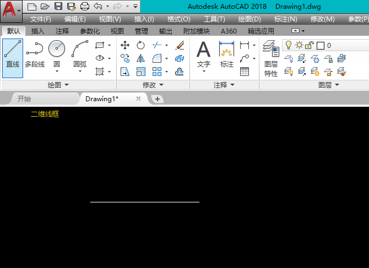
Task: Click the Save icon
Action: pyautogui.click(x=58, y=7)
